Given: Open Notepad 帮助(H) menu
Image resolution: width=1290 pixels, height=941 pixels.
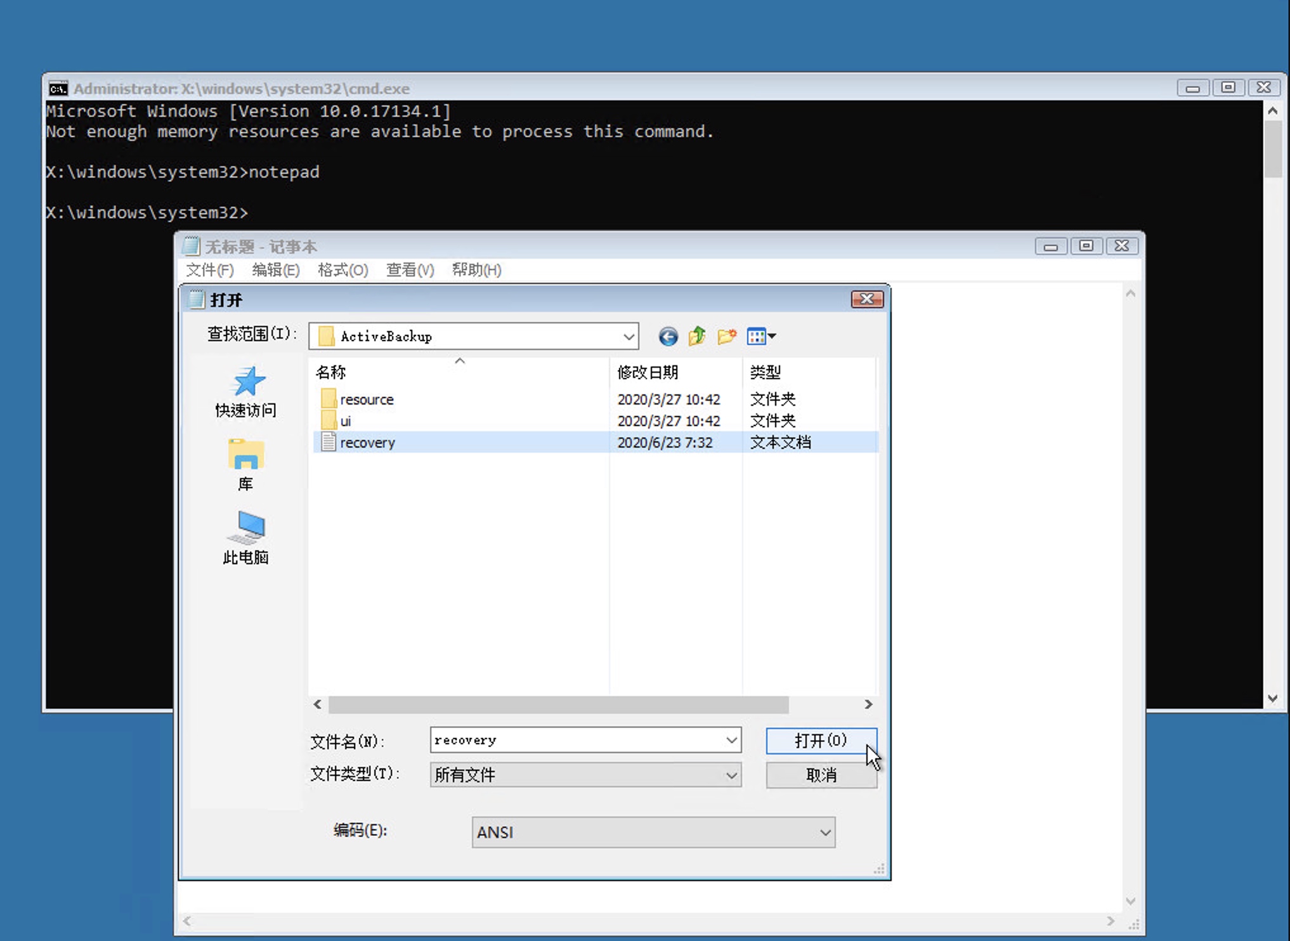Looking at the screenshot, I should (477, 270).
